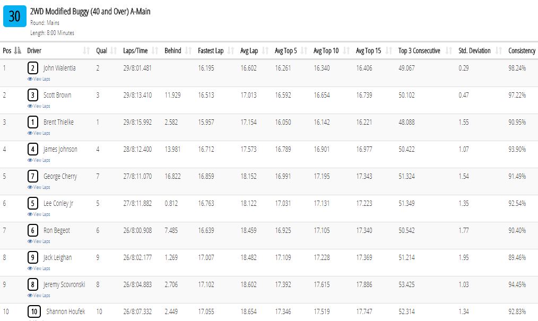Select driver name Ron Begeot

(57, 230)
